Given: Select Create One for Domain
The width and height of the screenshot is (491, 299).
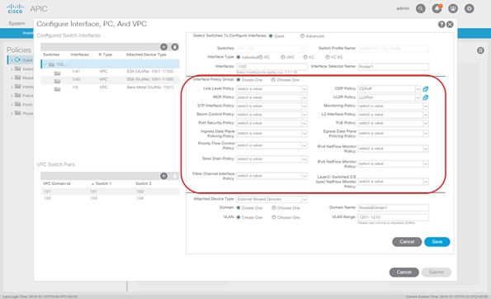Looking at the screenshot, I should [x=238, y=208].
